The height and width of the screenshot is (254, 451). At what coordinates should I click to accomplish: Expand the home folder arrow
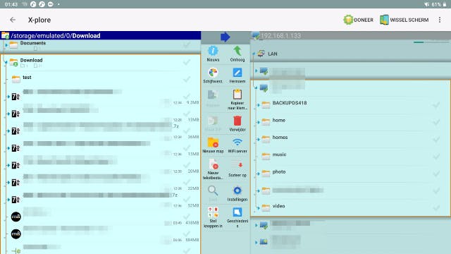[258, 122]
